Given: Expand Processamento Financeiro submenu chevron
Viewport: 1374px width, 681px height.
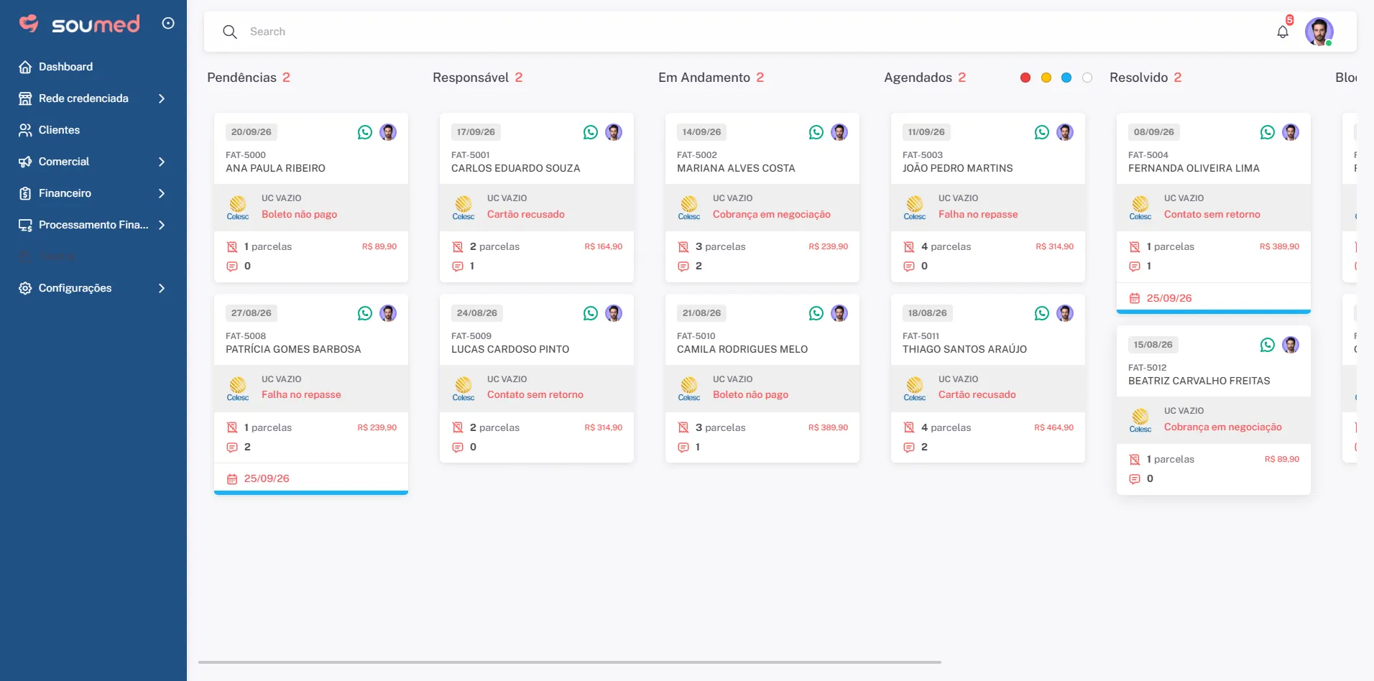Looking at the screenshot, I should [162, 225].
